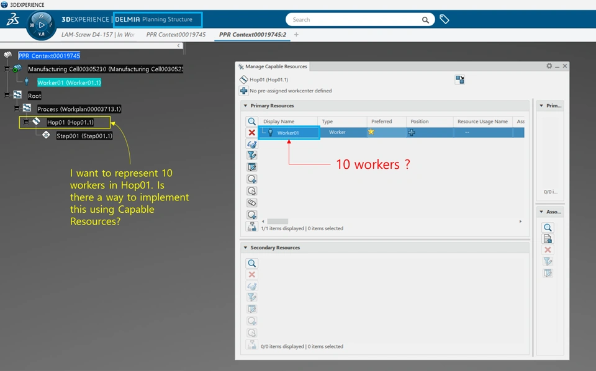Viewport: 596px width, 371px height.
Task: Customize columns icon in Primary Resources
Action: pos(251,167)
